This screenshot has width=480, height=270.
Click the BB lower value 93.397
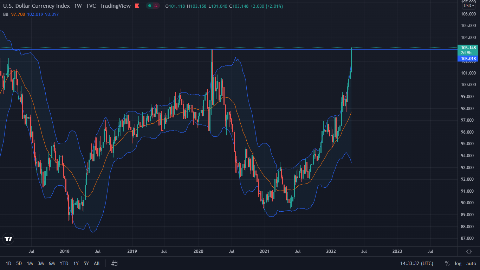coord(52,14)
